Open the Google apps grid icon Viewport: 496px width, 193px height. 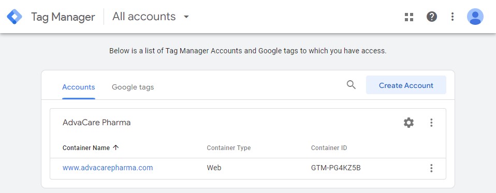[409, 17]
